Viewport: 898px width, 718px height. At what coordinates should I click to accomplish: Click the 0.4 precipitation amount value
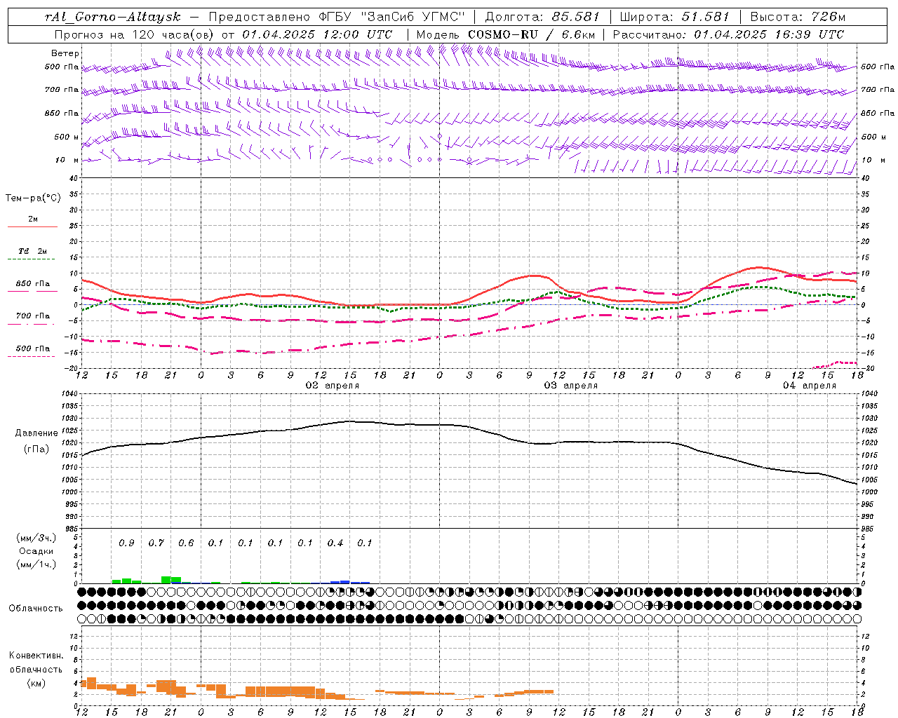pos(335,543)
